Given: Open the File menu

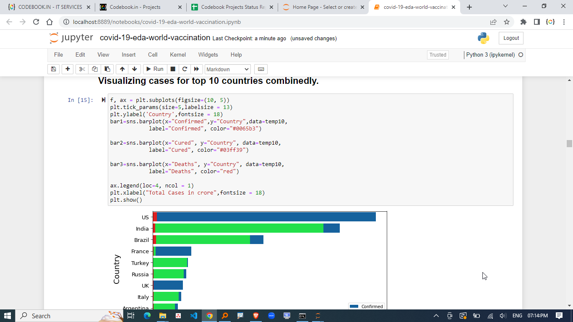Looking at the screenshot, I should (x=58, y=55).
